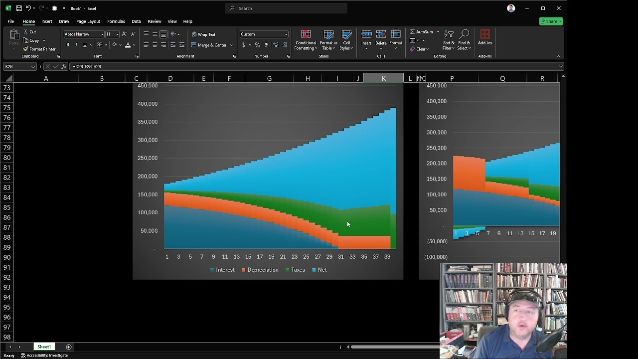Add a new sheet plus button

(69, 347)
